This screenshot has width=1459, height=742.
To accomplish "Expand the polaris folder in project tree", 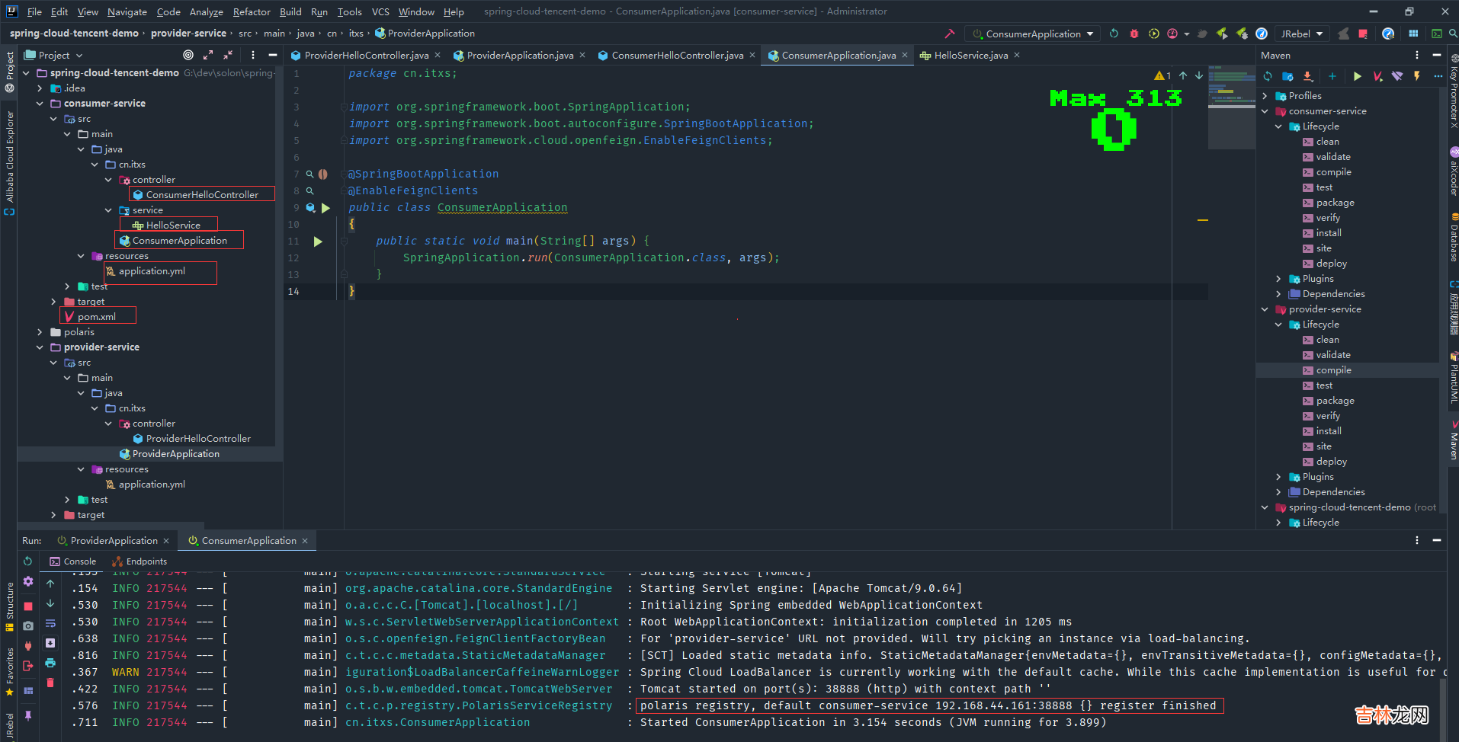I will [x=40, y=332].
